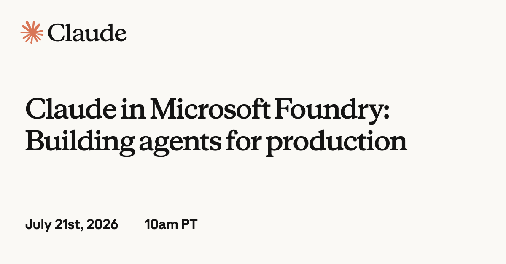This screenshot has height=264, width=506.
Task: Click the year "2026" in the date
Action: click(103, 225)
